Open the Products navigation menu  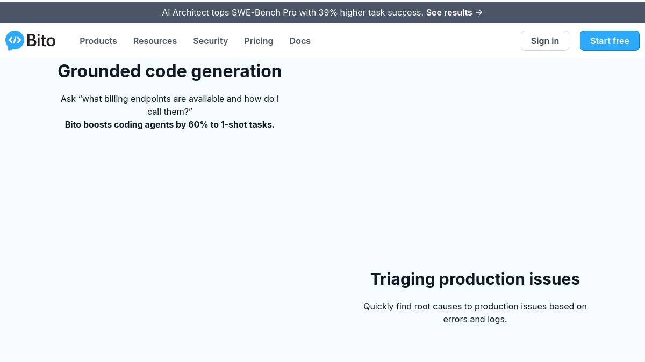[x=98, y=41]
